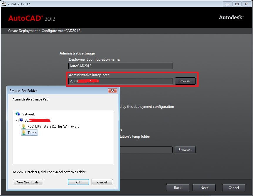Edit the Deployment configuration name field
The height and width of the screenshot is (196, 253).
pos(121,66)
